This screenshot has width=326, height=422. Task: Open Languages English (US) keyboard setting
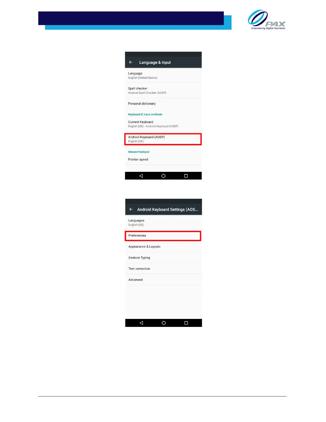pyautogui.click(x=164, y=222)
